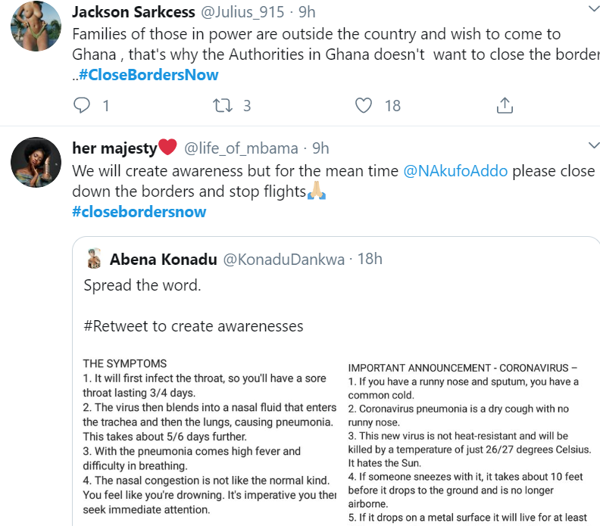Share Jackson Sarkcess's tweet

point(505,105)
